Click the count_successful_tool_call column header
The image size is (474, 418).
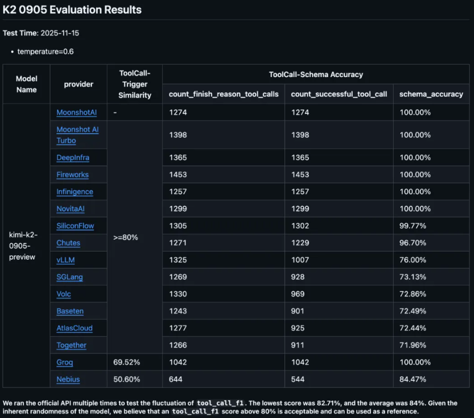tap(339, 94)
